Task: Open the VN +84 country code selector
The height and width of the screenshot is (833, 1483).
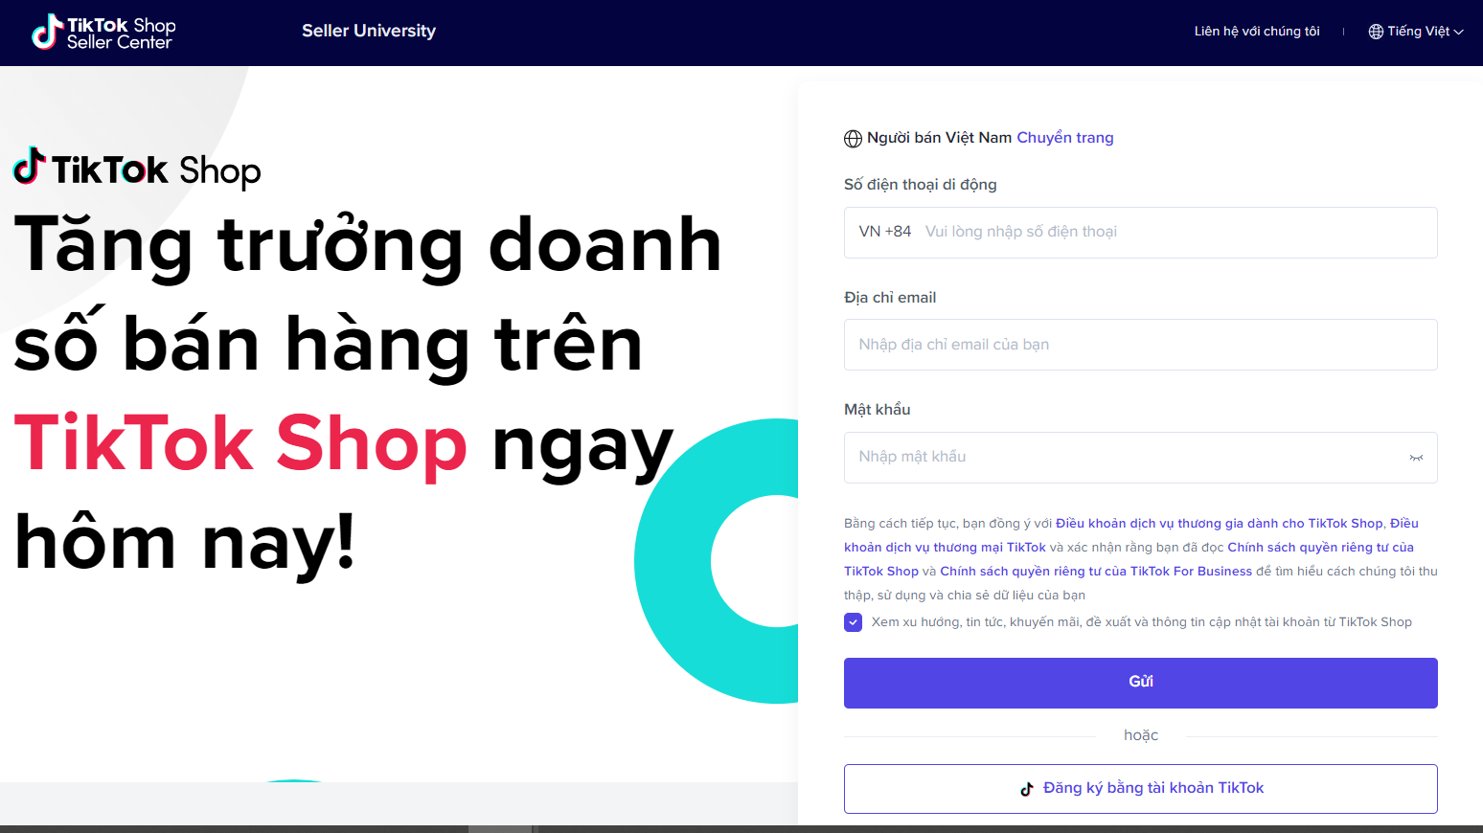Action: coord(884,232)
